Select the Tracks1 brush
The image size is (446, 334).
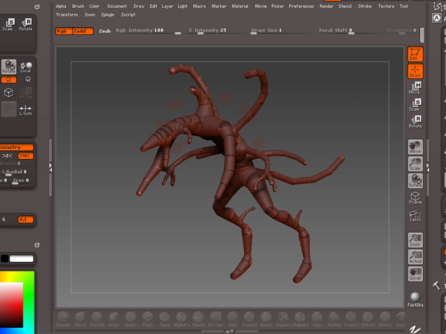[x=249, y=319]
